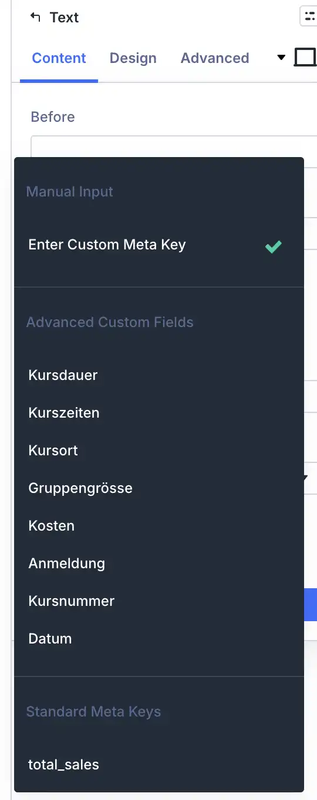This screenshot has height=800, width=317.
Task: Click the square device-preview icon
Action: point(305,58)
